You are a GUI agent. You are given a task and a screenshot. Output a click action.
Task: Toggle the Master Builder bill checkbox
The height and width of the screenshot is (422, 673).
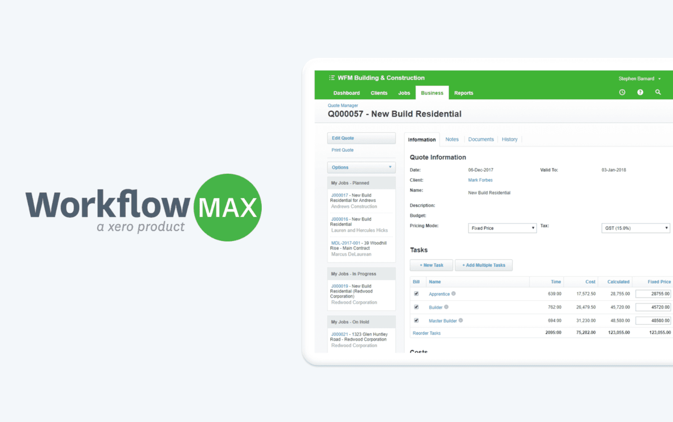416,320
